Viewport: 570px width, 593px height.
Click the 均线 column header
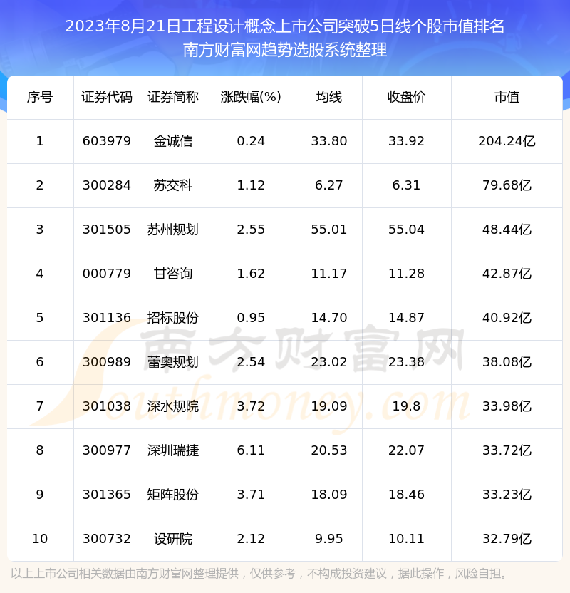(329, 97)
